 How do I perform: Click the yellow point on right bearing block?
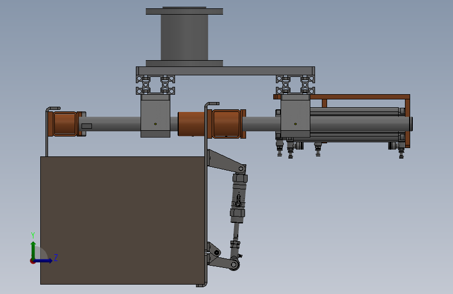295,124
